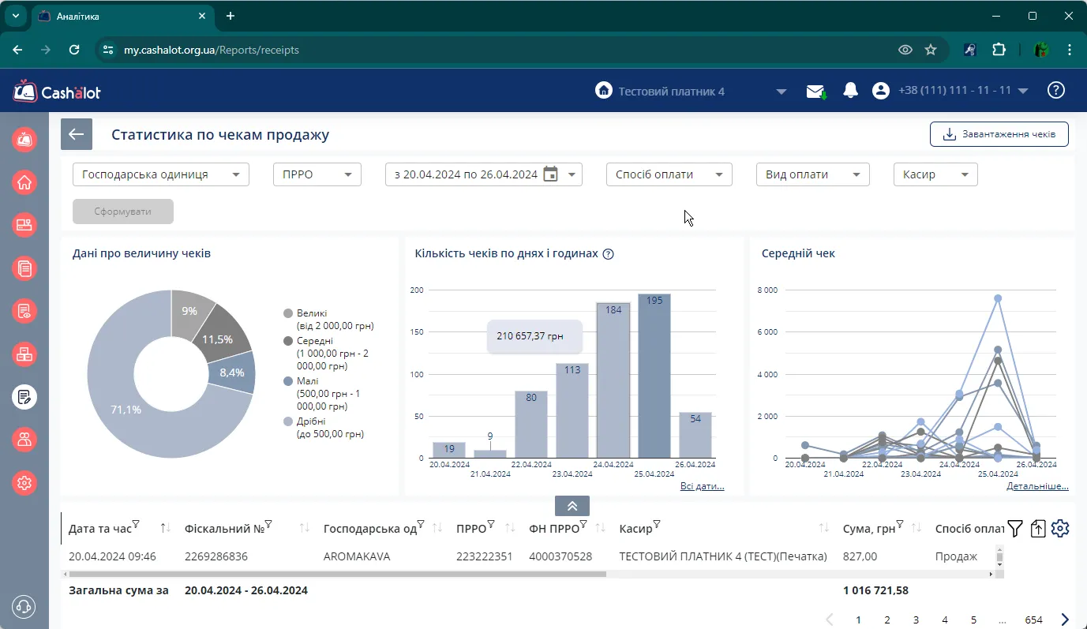Open settings gear in left sidebar
This screenshot has width=1087, height=629.
[24, 482]
